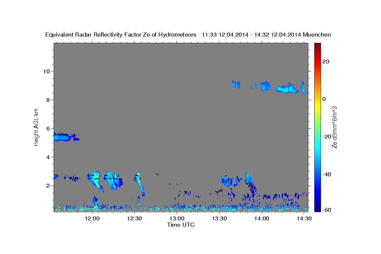The width and height of the screenshot is (381, 254).
Task: Click the 14:30 time tick label
Action: tap(304, 219)
